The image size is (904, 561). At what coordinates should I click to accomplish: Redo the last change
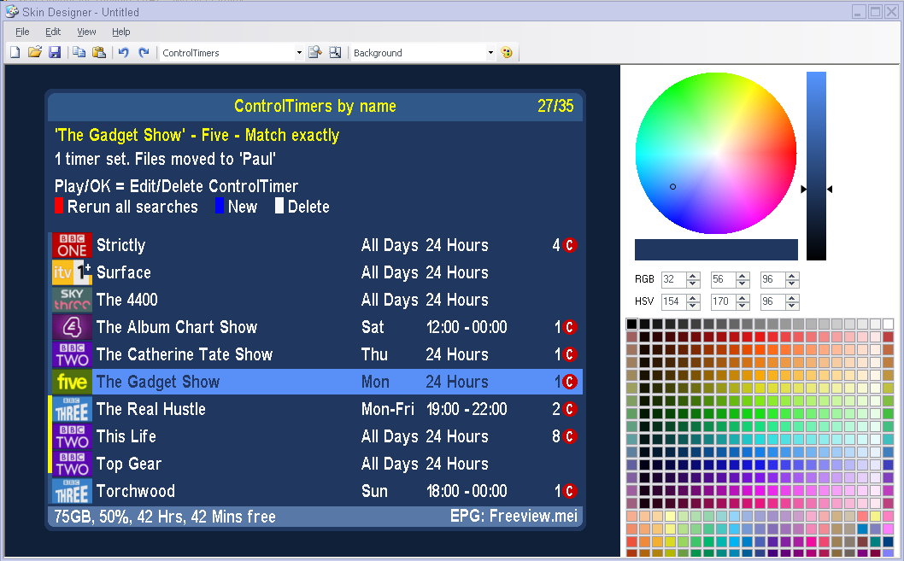click(x=144, y=52)
